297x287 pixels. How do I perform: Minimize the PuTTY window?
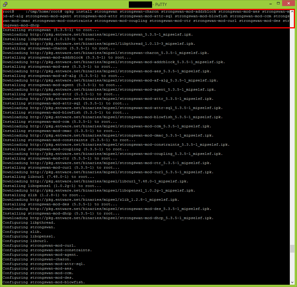pos(271,4)
